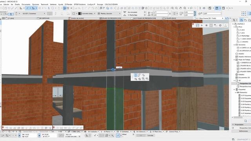The width and height of the screenshot is (251, 141).
Task: Click the navigator horizontal scrollbar
Action: tap(238, 117)
